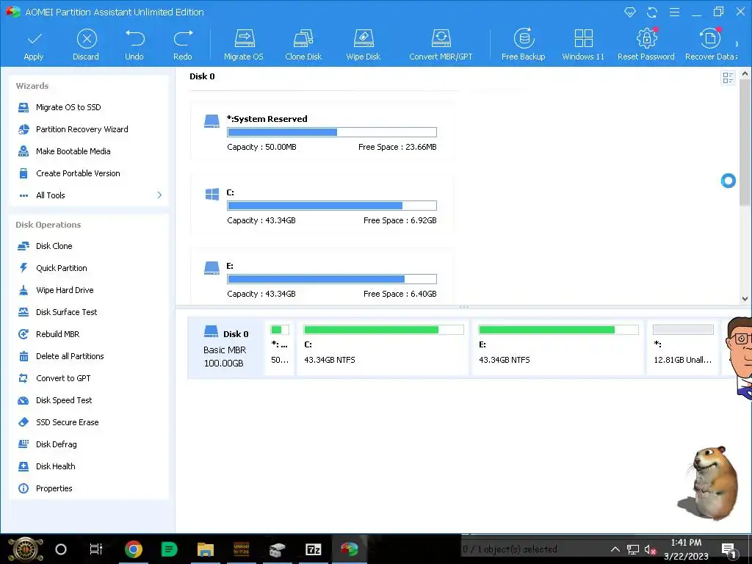The width and height of the screenshot is (752, 564).
Task: Click the blue floating circle button
Action: pyautogui.click(x=728, y=181)
